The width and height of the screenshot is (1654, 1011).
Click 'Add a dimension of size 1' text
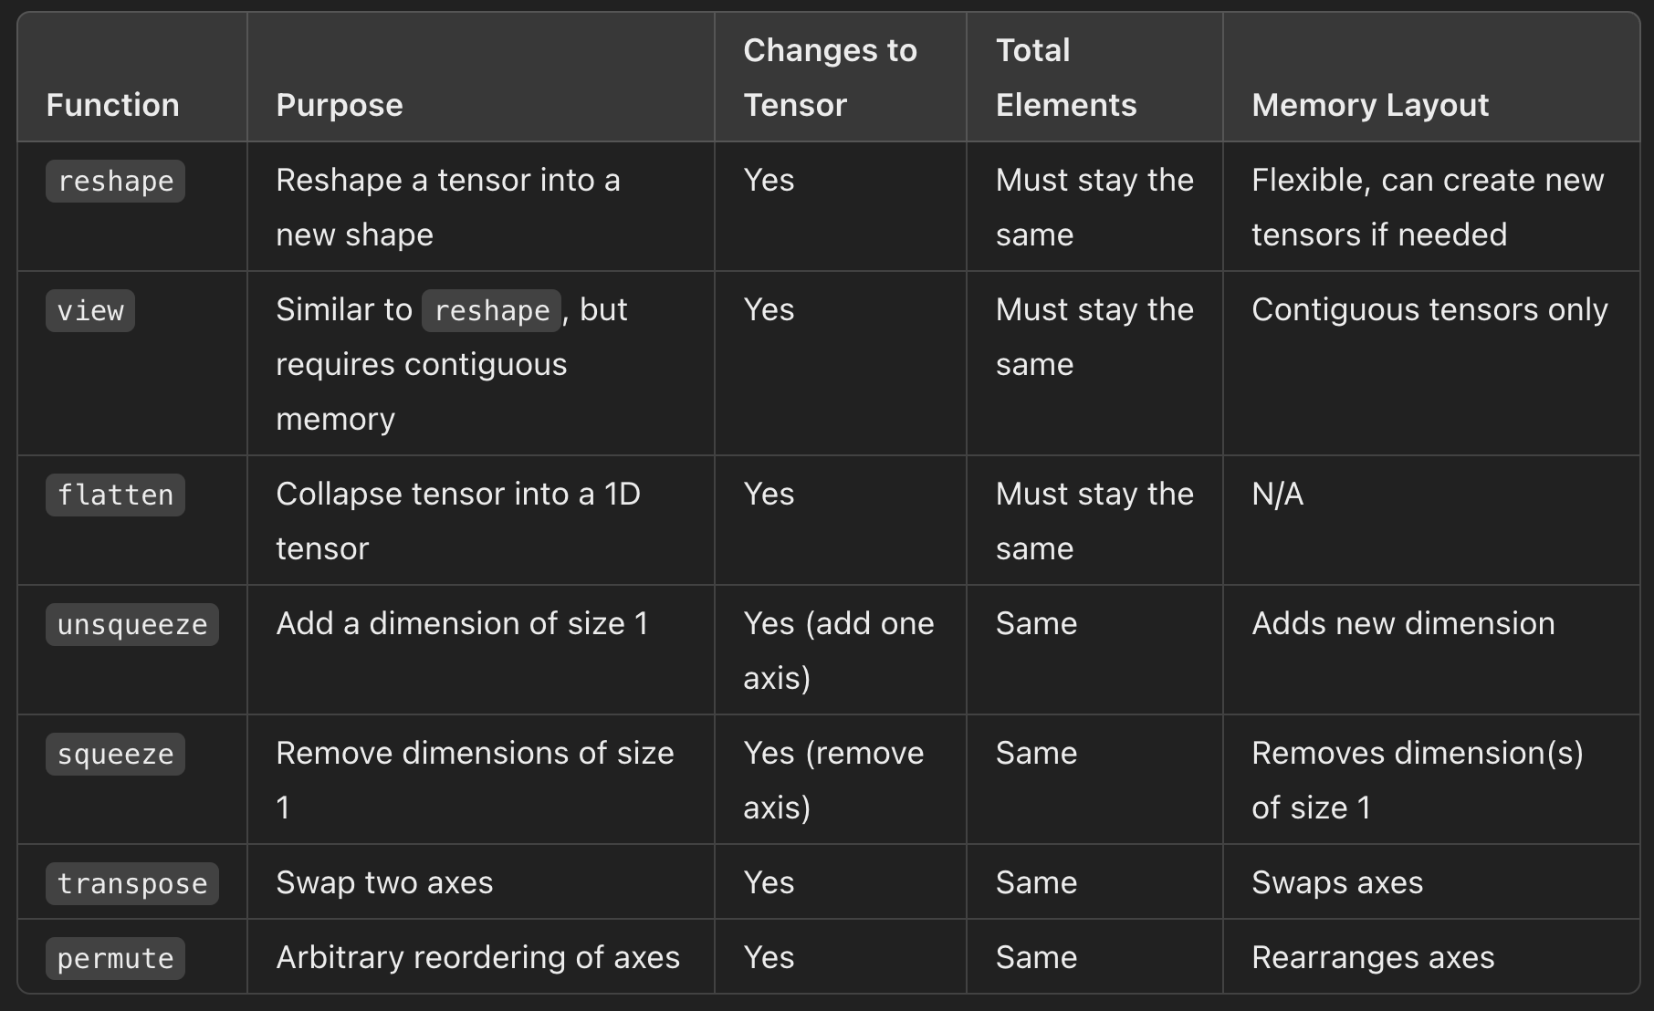coord(462,623)
